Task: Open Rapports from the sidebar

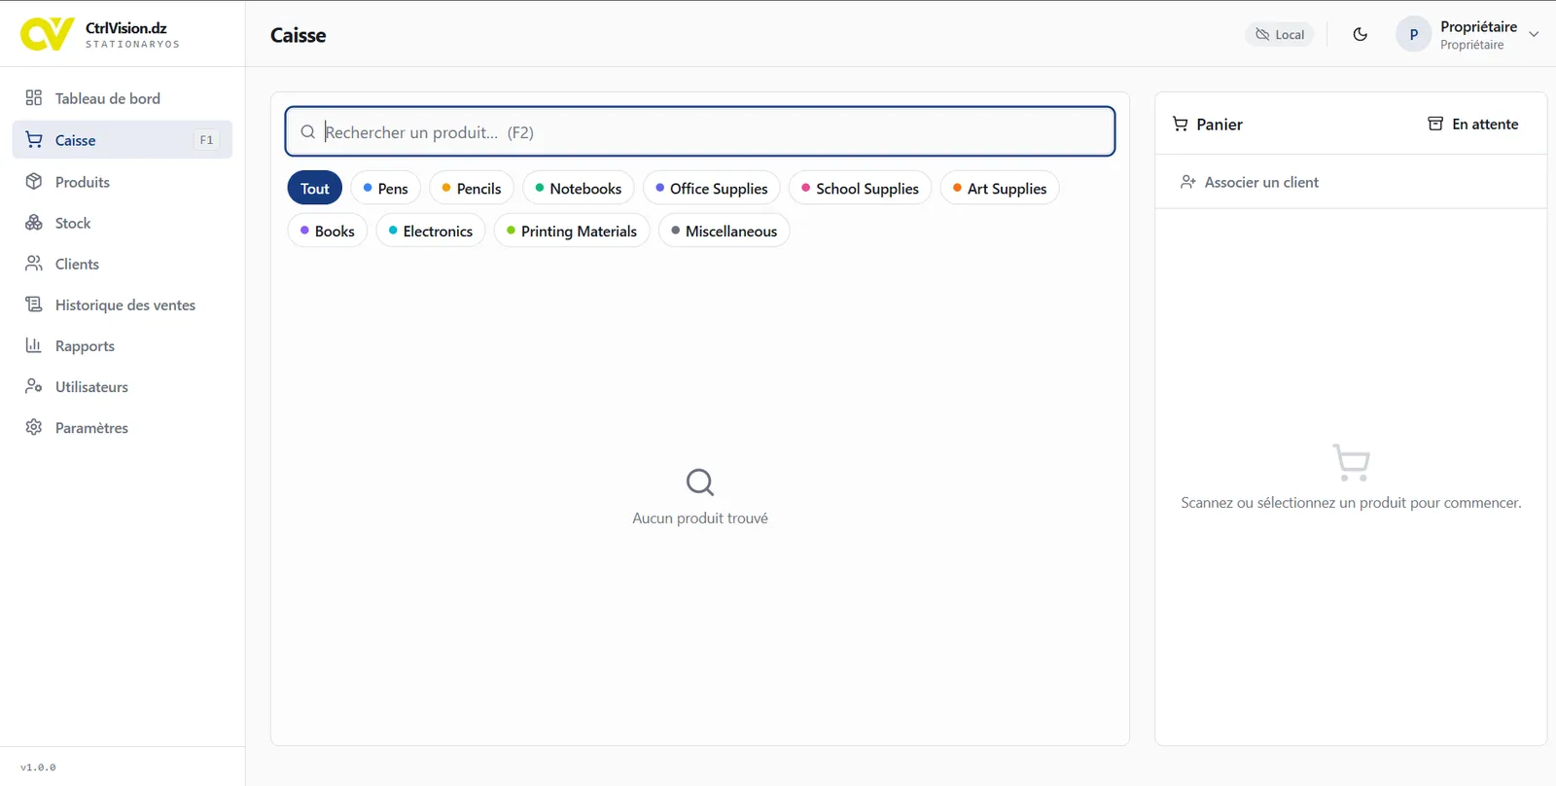Action: point(123,345)
